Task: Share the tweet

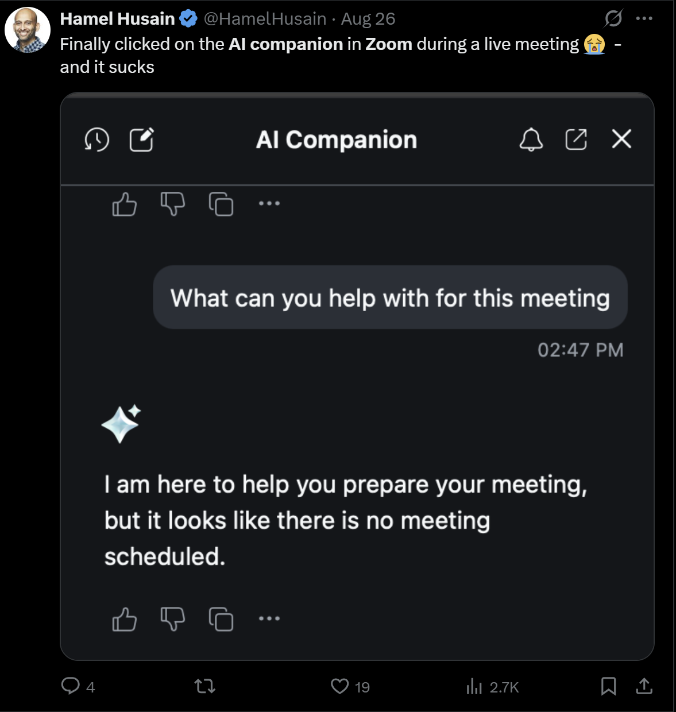Action: point(644,686)
